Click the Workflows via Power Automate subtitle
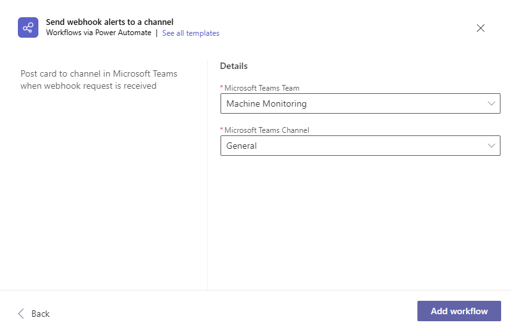This screenshot has width=512, height=334. point(98,33)
